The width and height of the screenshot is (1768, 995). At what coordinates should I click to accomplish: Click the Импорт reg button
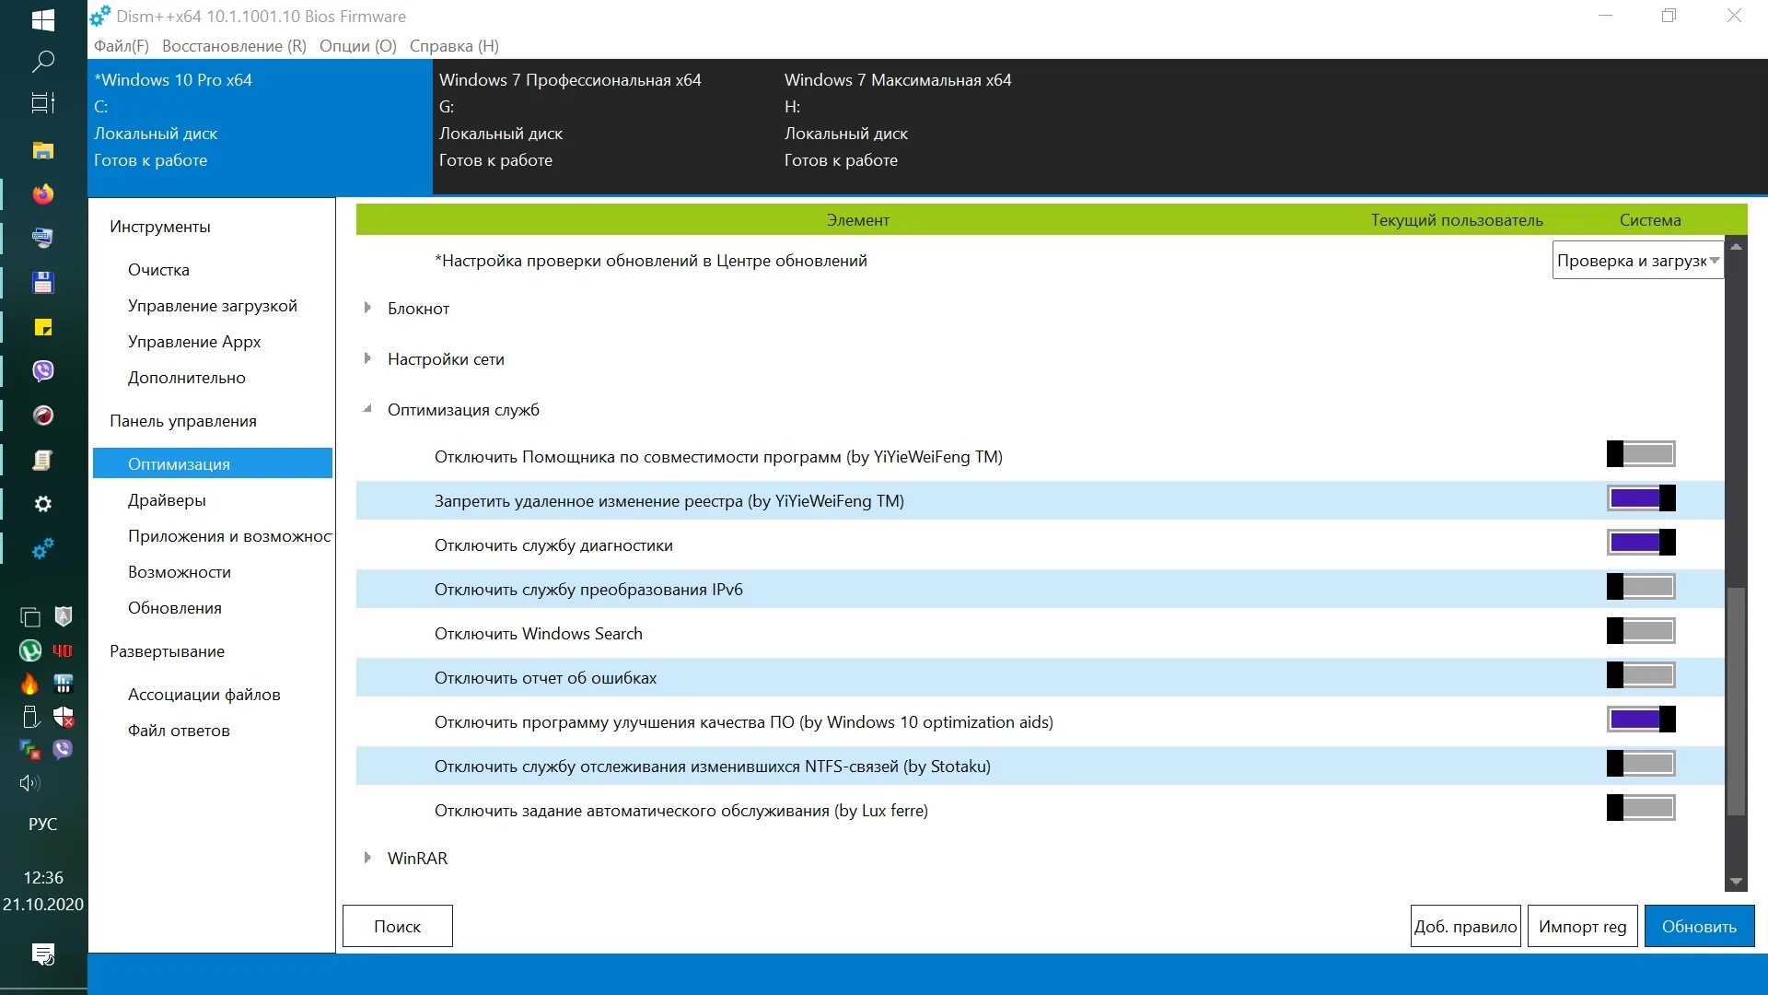(x=1581, y=926)
